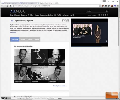This screenshot has width=120, height=100.
Task: Click the AllMusic logo
Action: pos(18,11)
